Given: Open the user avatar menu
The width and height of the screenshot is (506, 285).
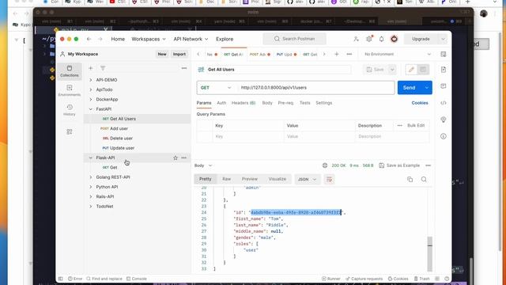Looking at the screenshot, I should point(394,39).
